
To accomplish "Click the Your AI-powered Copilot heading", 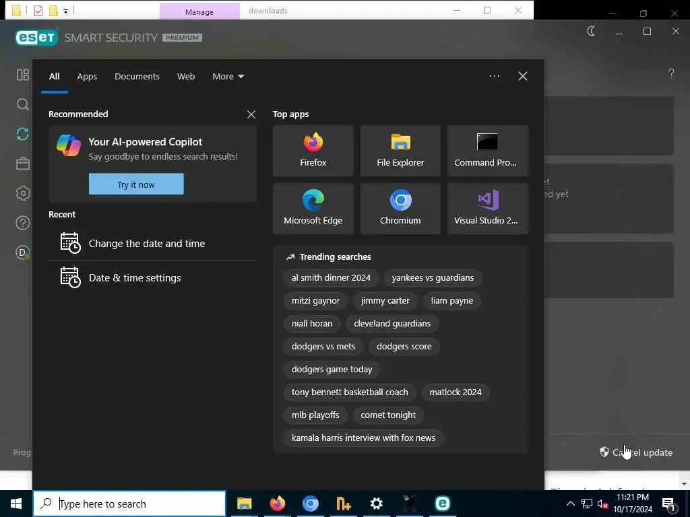I will pos(146,141).
